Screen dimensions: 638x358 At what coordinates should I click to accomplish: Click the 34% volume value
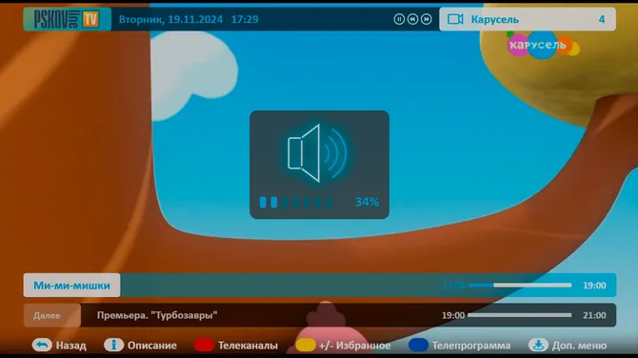point(367,202)
